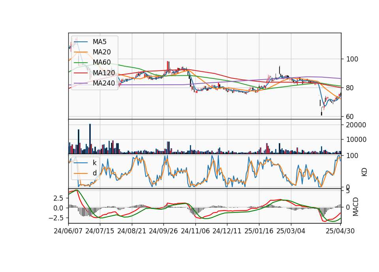
Task: Click the 24/07/15 date label
Action: (x=99, y=231)
